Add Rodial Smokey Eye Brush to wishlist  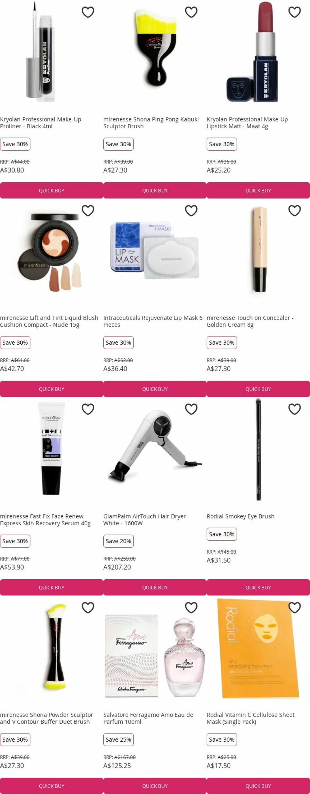tap(295, 409)
